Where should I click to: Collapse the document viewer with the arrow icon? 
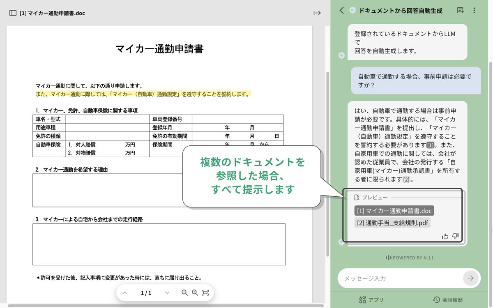(317, 13)
